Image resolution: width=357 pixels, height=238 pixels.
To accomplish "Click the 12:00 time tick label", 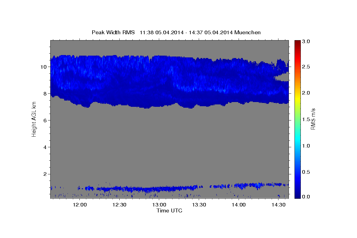I will coord(80,205).
